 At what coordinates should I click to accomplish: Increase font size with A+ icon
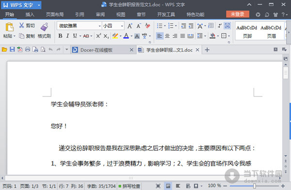point(130,26)
